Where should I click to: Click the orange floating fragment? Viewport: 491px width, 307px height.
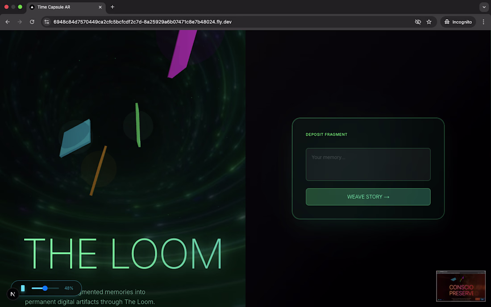pyautogui.click(x=98, y=170)
